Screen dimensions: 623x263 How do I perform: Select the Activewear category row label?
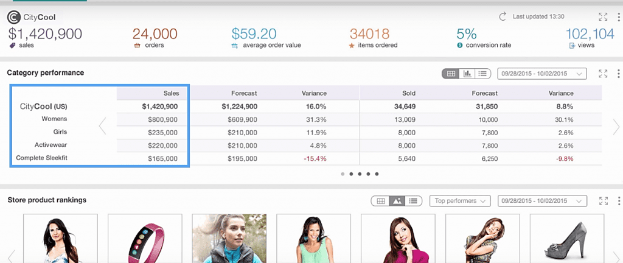click(51, 145)
